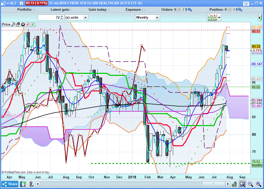
Task: Click the Feb label on time axis
Action: pyautogui.click(x=147, y=177)
